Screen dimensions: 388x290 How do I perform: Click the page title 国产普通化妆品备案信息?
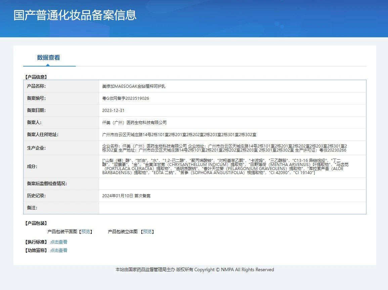click(x=75, y=15)
